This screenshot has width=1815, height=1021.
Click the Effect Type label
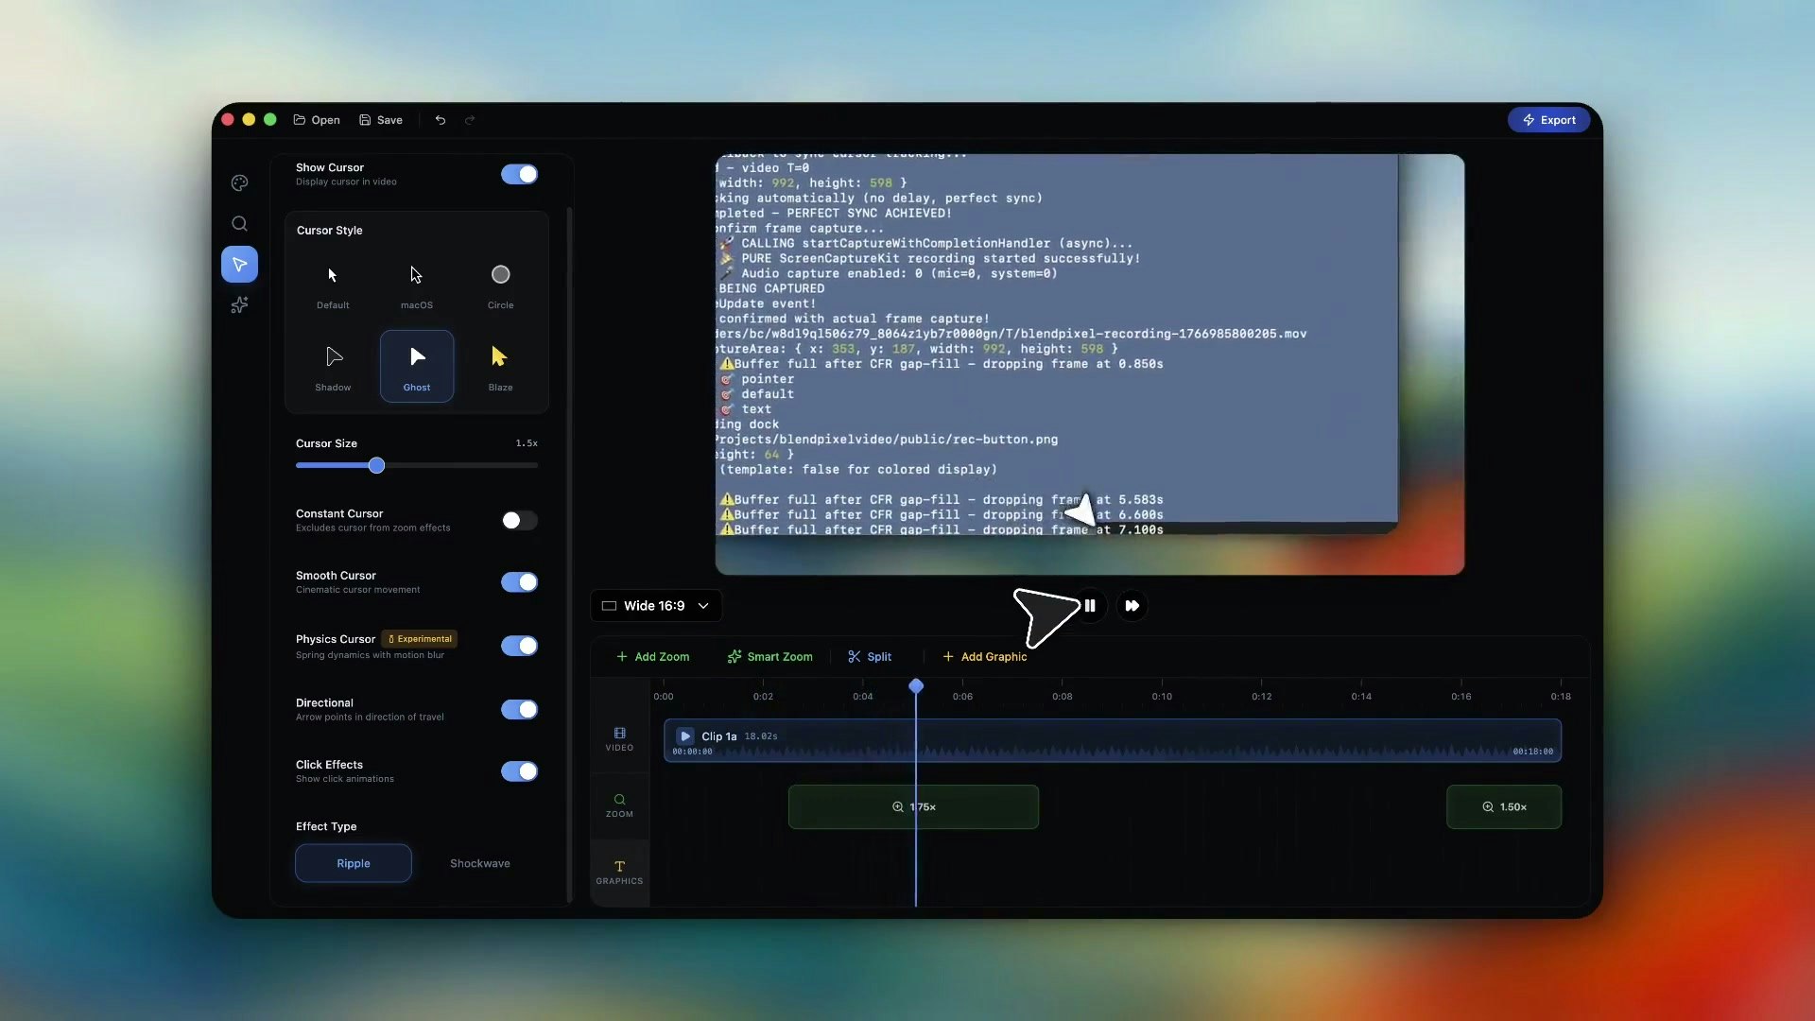pyautogui.click(x=326, y=826)
